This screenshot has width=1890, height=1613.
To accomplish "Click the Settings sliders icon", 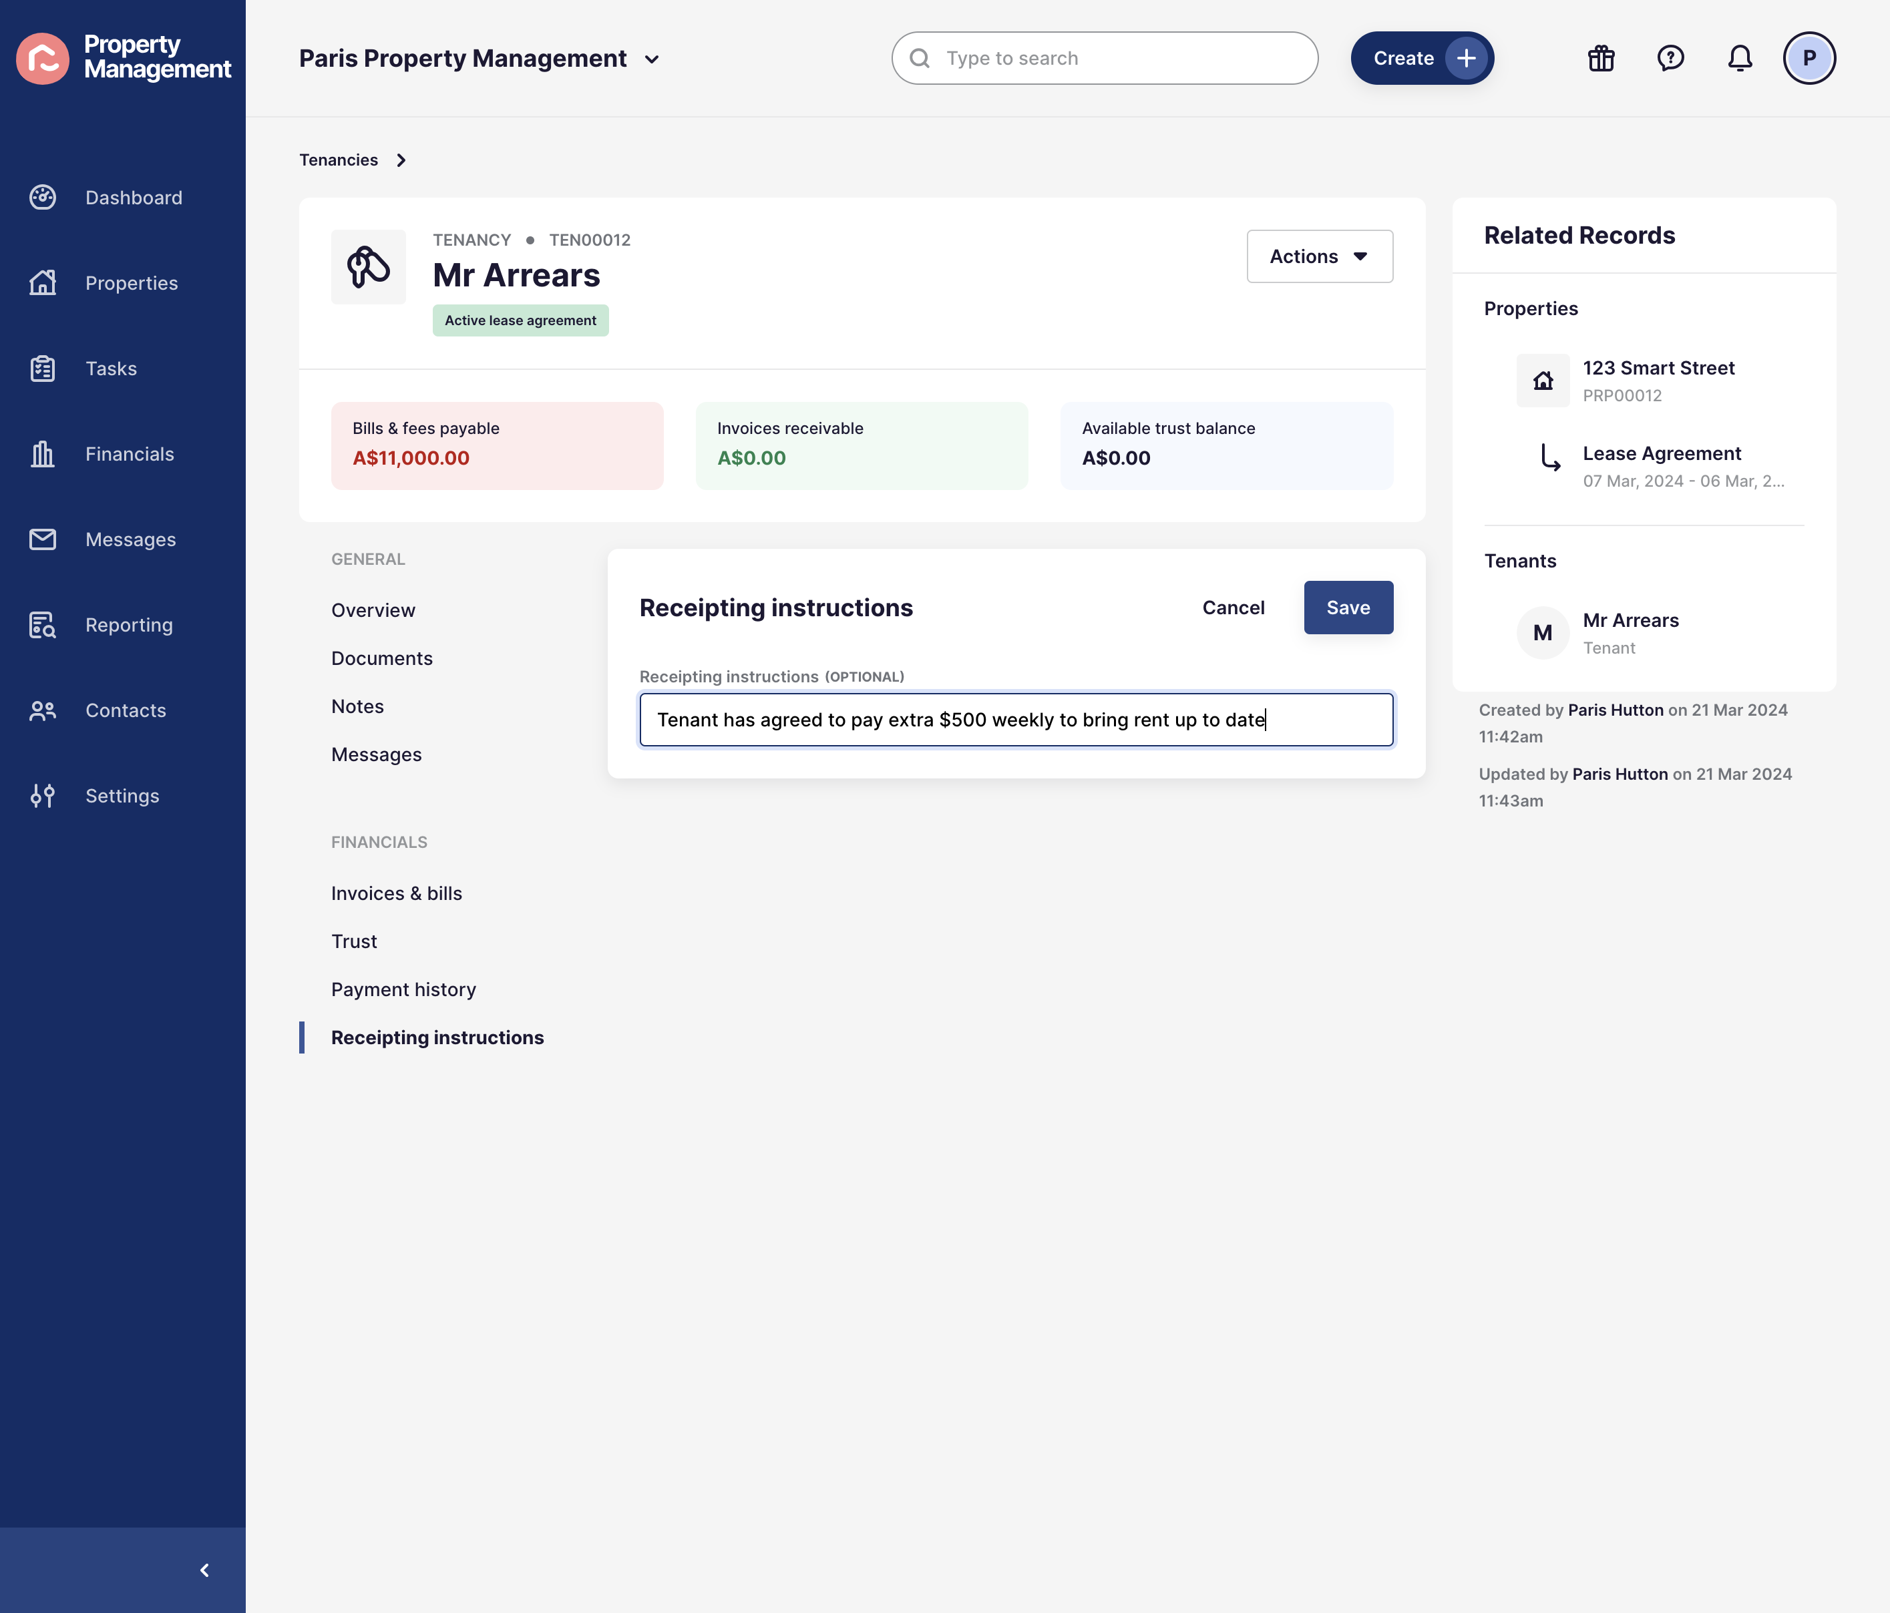I will (43, 796).
